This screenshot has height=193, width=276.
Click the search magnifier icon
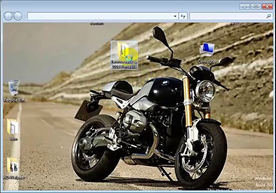point(268,16)
